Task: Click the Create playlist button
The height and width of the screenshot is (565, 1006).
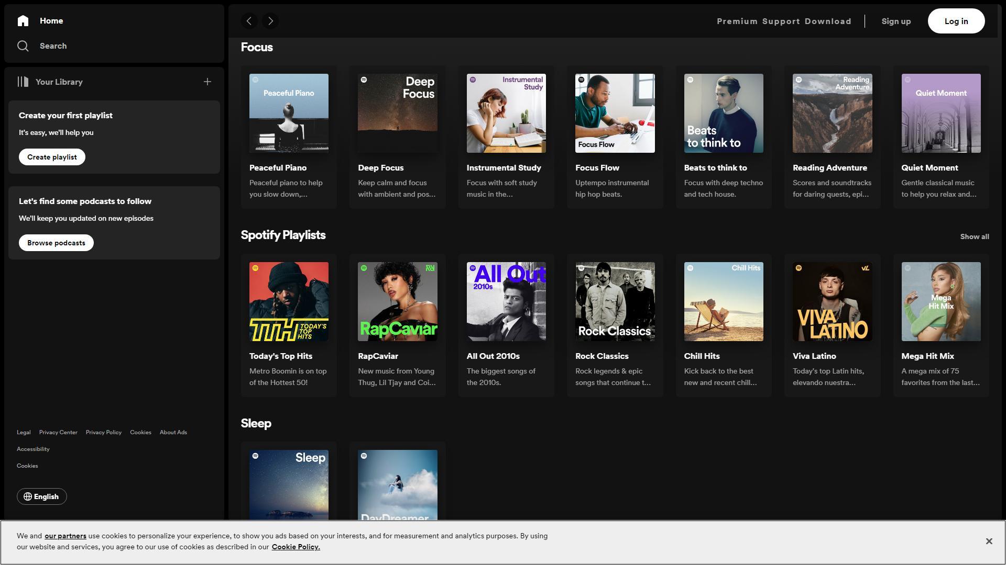Action: tap(52, 157)
